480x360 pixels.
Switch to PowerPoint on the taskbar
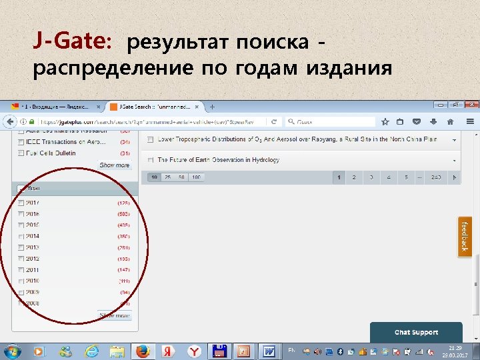244,351
